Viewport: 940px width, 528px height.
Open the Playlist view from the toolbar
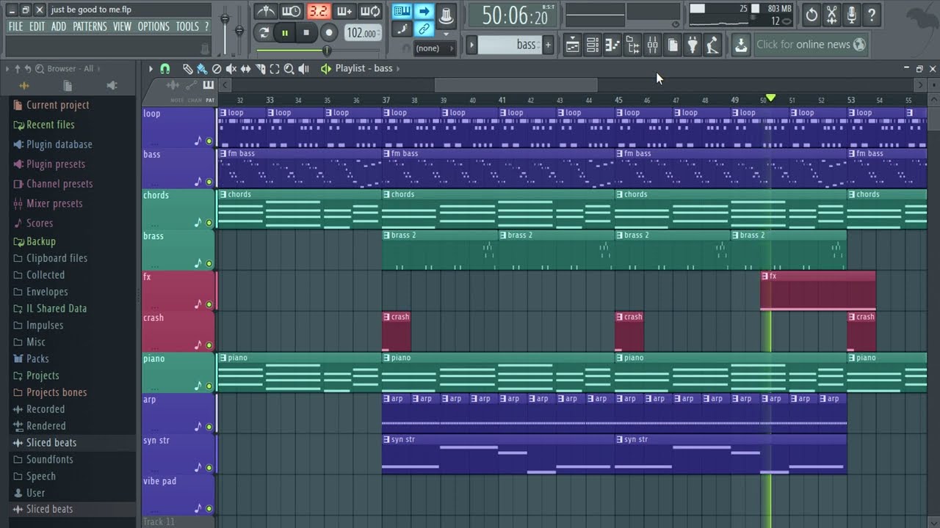coord(572,45)
